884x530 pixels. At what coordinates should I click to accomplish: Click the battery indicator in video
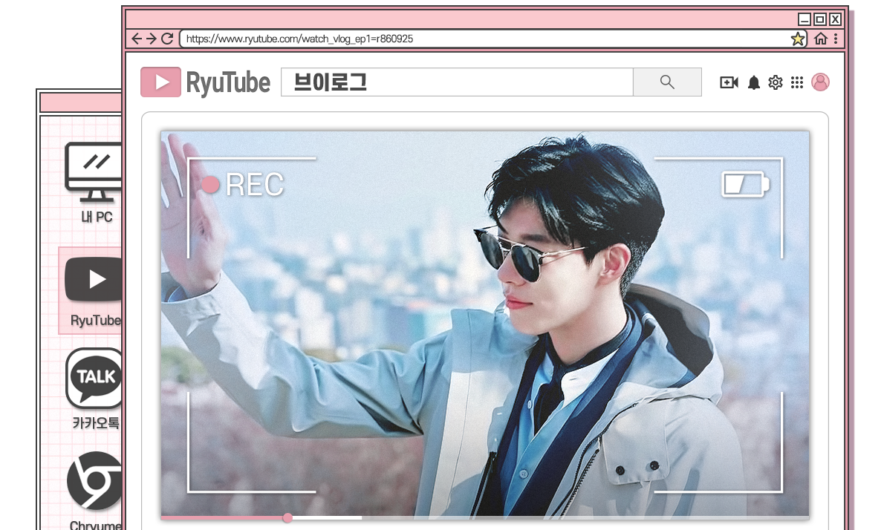pos(745,184)
